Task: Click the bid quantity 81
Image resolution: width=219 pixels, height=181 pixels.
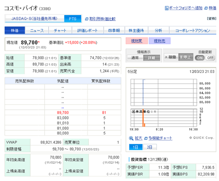Action: pyautogui.click(x=104, y=113)
